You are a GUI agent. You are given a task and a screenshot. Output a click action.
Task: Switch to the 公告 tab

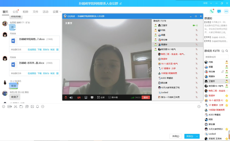click(15, 12)
